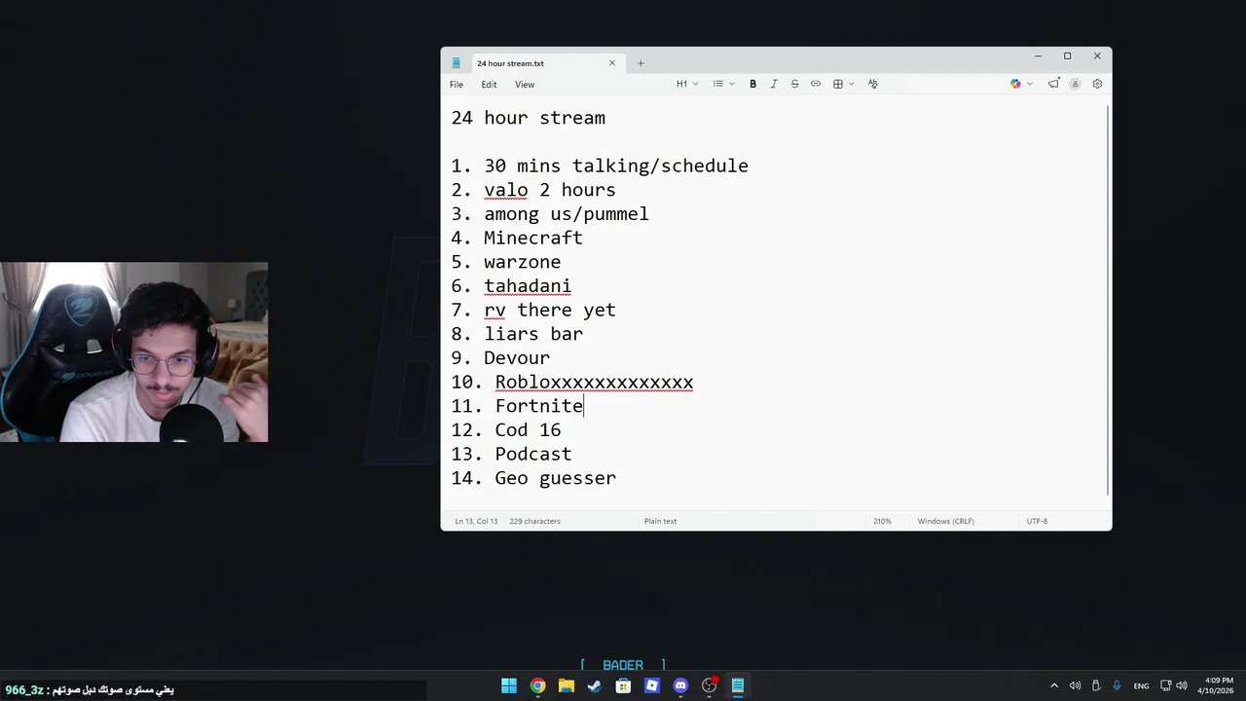Change Windows (CRLF) line ending option
This screenshot has width=1246, height=701.
click(x=946, y=521)
